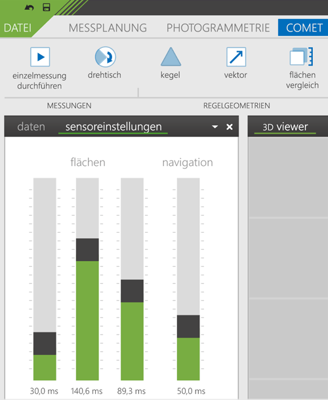Click the 140,6 ms value
The image size is (328, 400).
[x=87, y=391]
